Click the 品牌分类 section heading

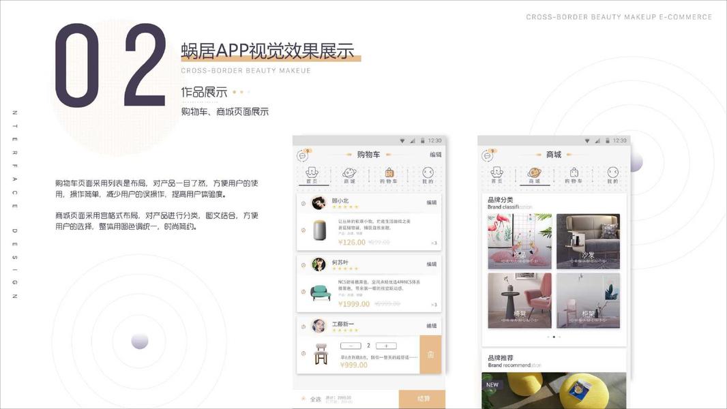(501, 200)
